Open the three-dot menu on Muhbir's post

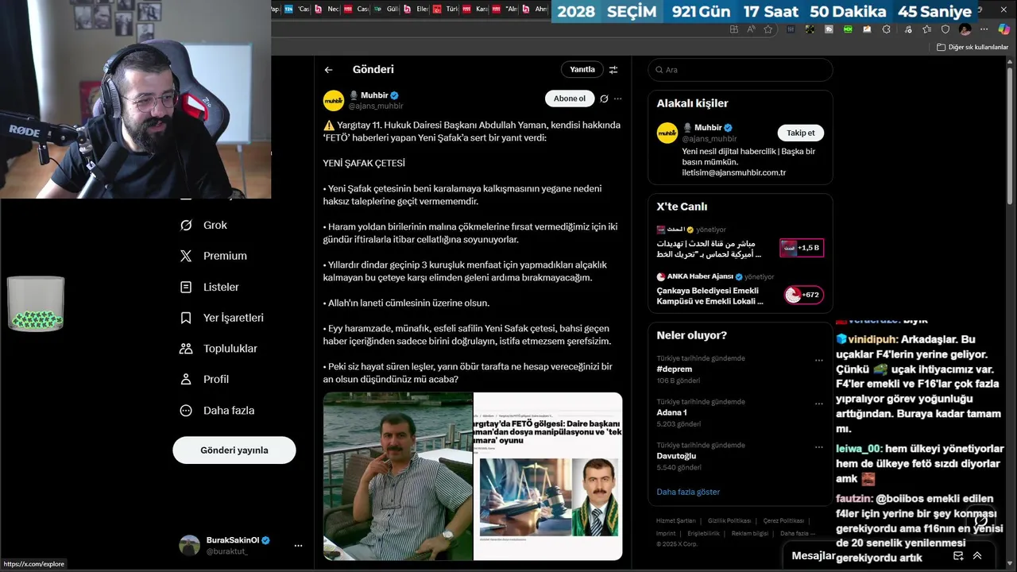[x=618, y=99]
